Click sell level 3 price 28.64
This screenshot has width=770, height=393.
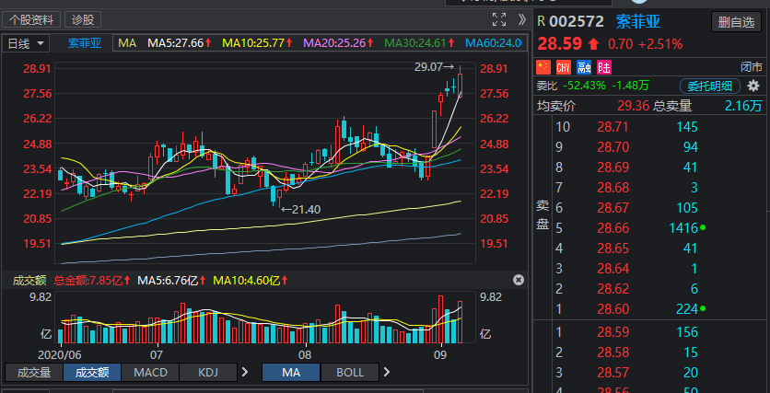click(612, 269)
